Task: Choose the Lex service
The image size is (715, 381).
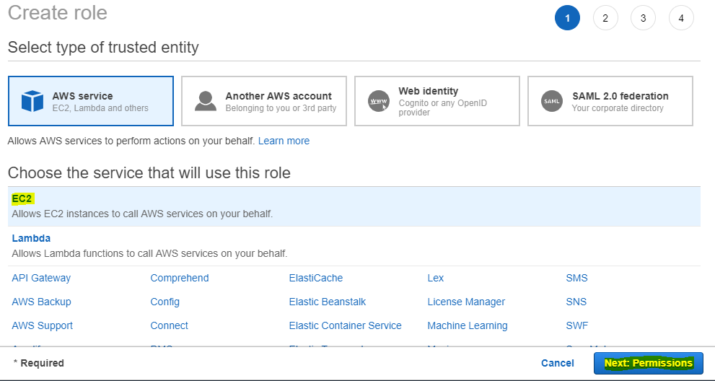Action: 436,278
